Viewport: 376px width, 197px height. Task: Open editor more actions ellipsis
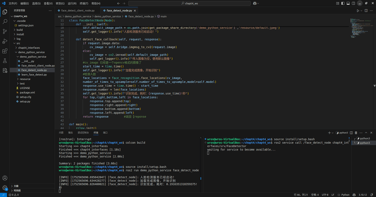tap(372, 10)
